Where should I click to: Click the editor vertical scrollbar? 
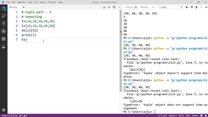pos(121,51)
